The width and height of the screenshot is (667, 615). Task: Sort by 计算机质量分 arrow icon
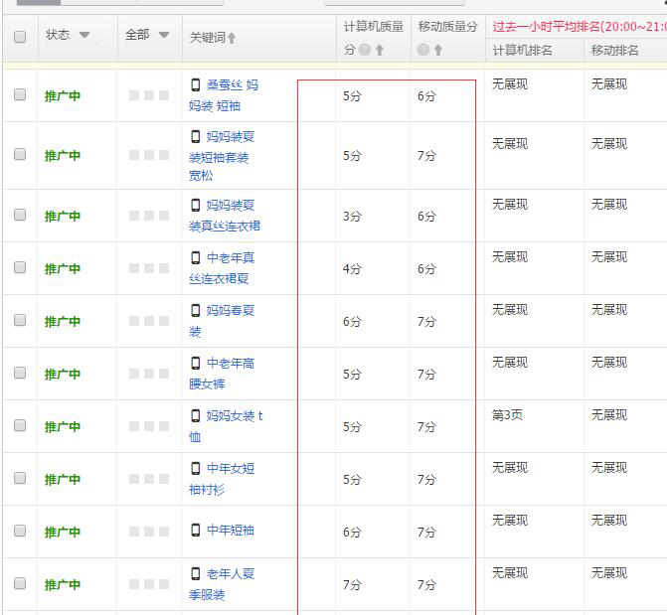point(380,51)
